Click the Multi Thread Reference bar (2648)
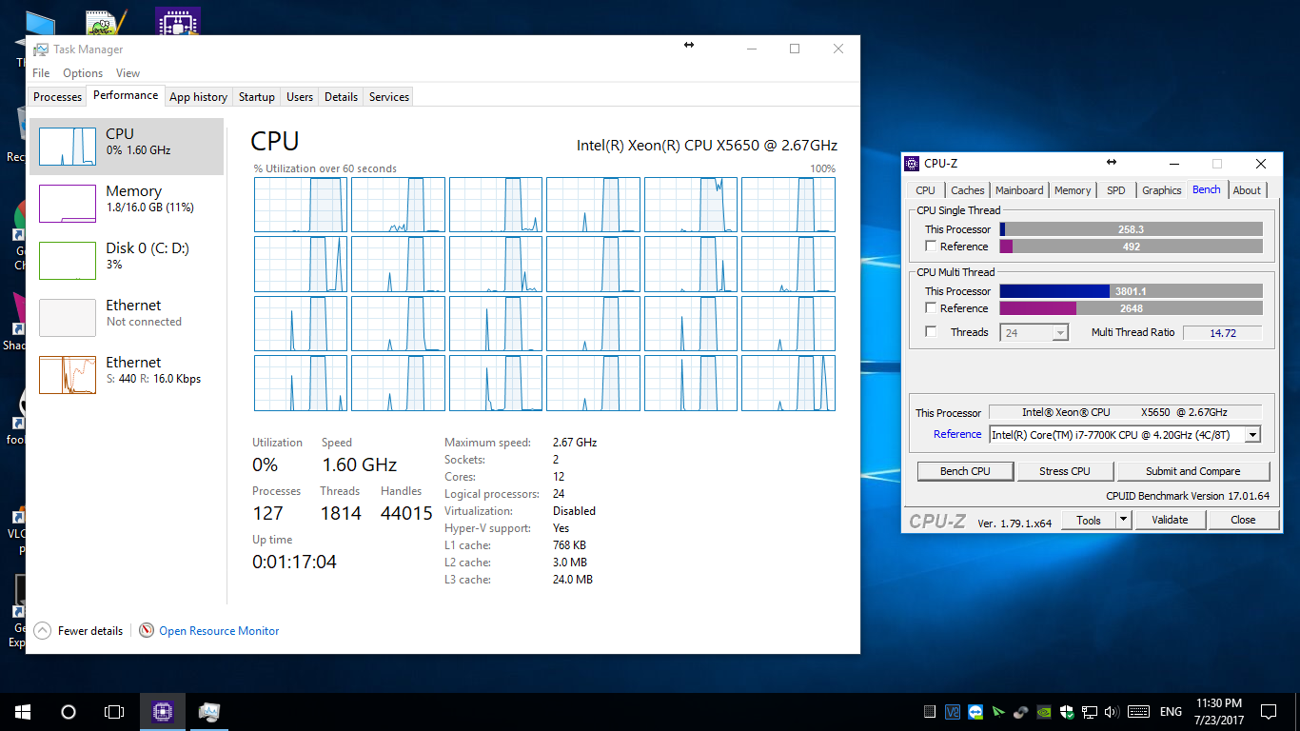The width and height of the screenshot is (1300, 731). tap(1132, 308)
